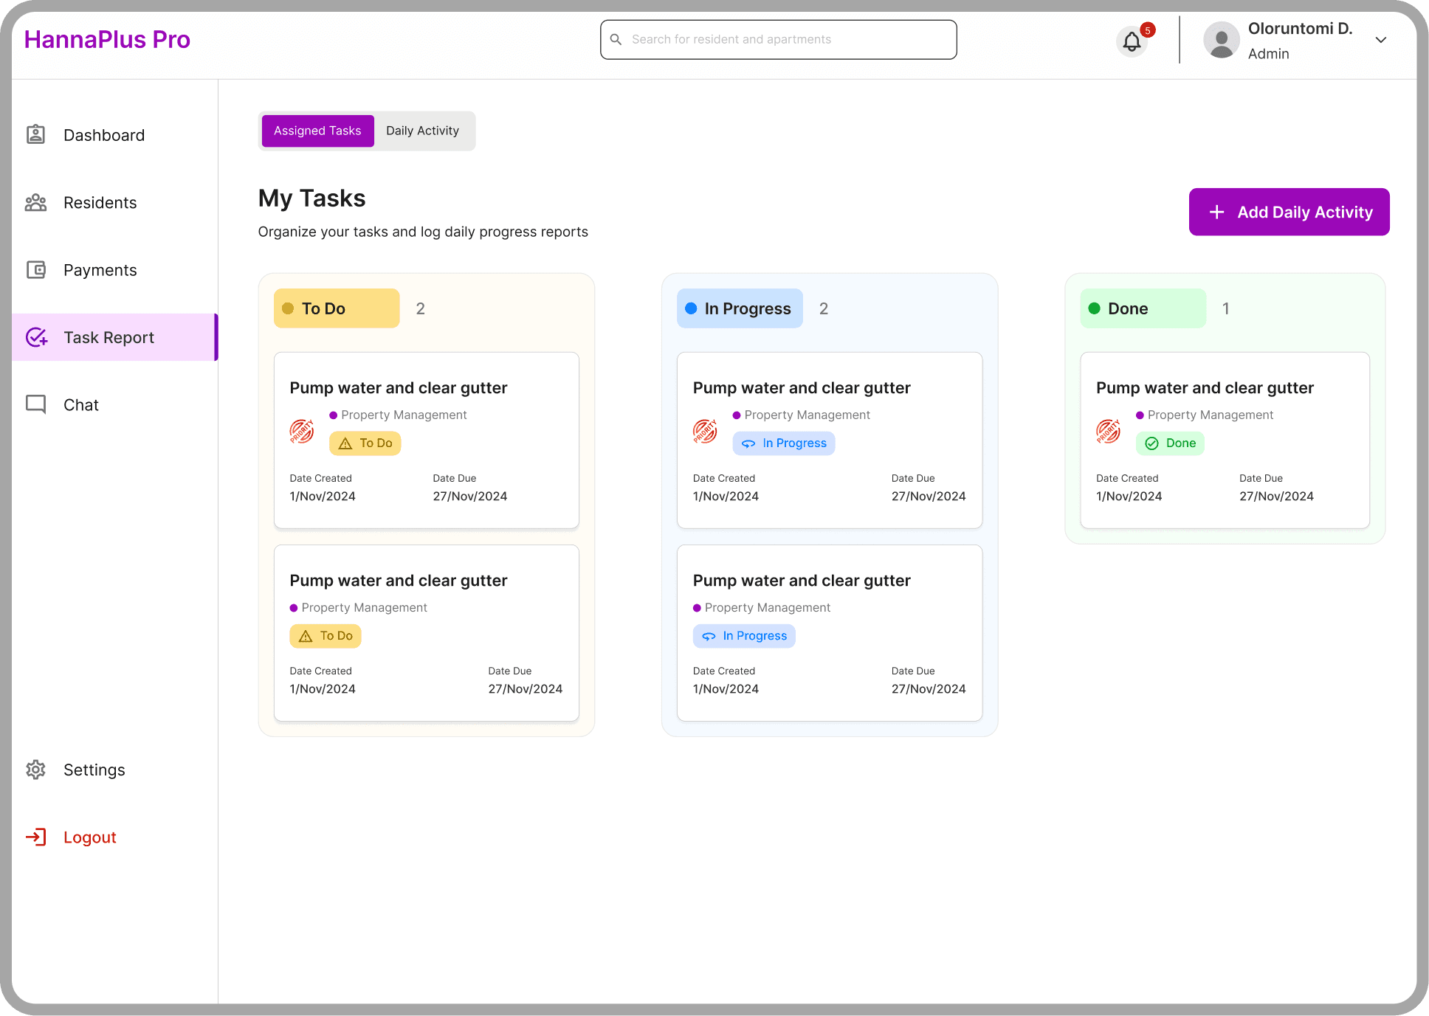
Task: Click 27/Nov/2024 due date on Done card
Action: pyautogui.click(x=1276, y=497)
